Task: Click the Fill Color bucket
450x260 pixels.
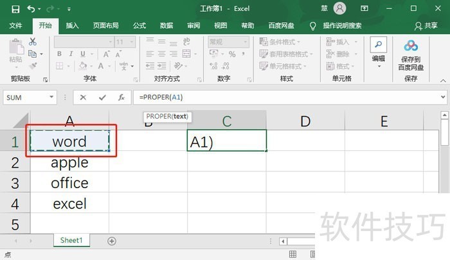Action: [x=83, y=66]
